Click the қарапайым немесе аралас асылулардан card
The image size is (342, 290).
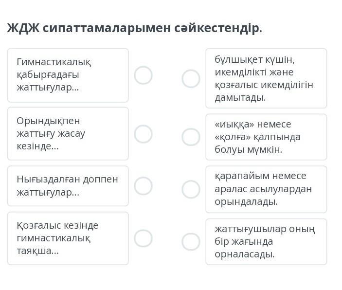point(266,189)
